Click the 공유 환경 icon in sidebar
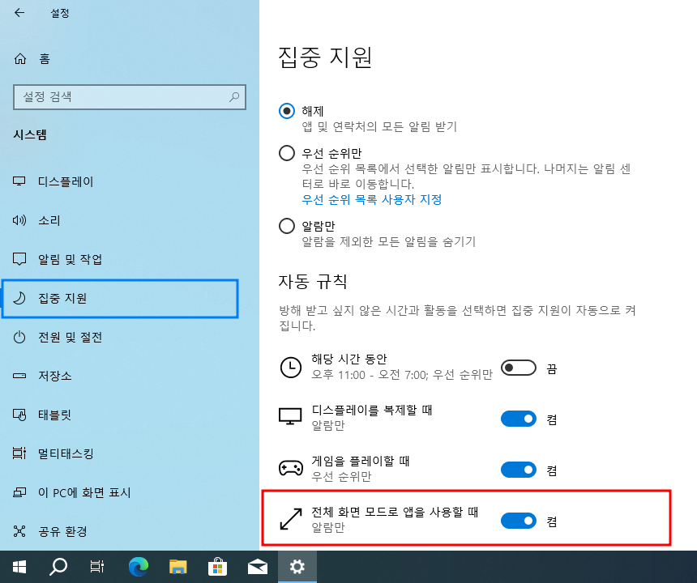This screenshot has width=697, height=583. [19, 531]
